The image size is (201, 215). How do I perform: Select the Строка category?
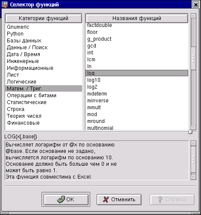pyautogui.click(x=44, y=109)
